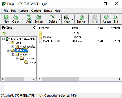Click the Encrypt padlock icon

(x=82, y=17)
